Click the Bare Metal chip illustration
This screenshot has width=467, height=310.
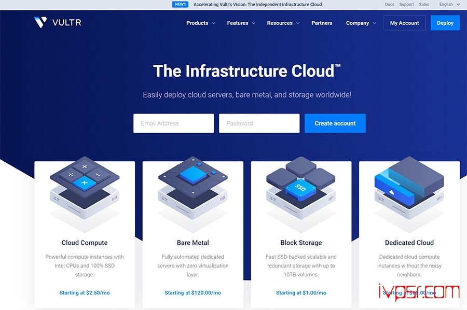[193, 194]
